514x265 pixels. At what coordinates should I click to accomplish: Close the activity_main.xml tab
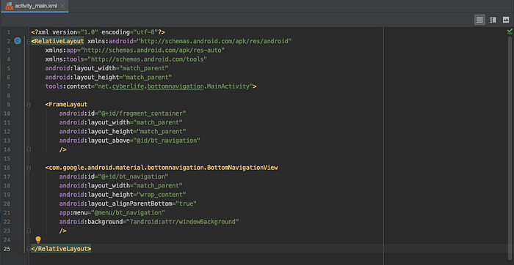pyautogui.click(x=62, y=6)
